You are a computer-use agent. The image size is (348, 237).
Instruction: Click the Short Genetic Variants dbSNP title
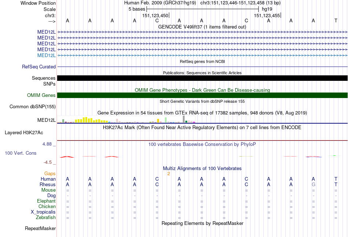pyautogui.click(x=202, y=101)
